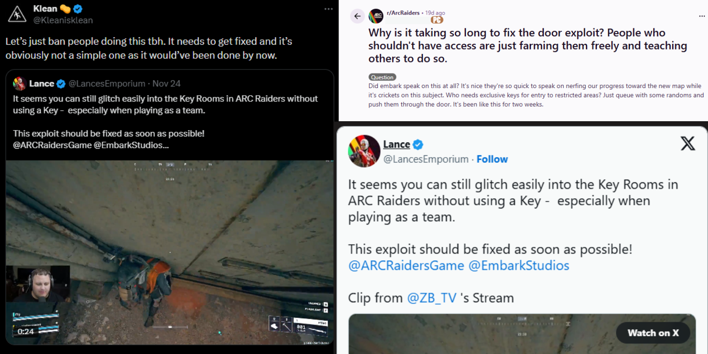Select the pickaxe tool icon in the game HUD

pos(286,324)
